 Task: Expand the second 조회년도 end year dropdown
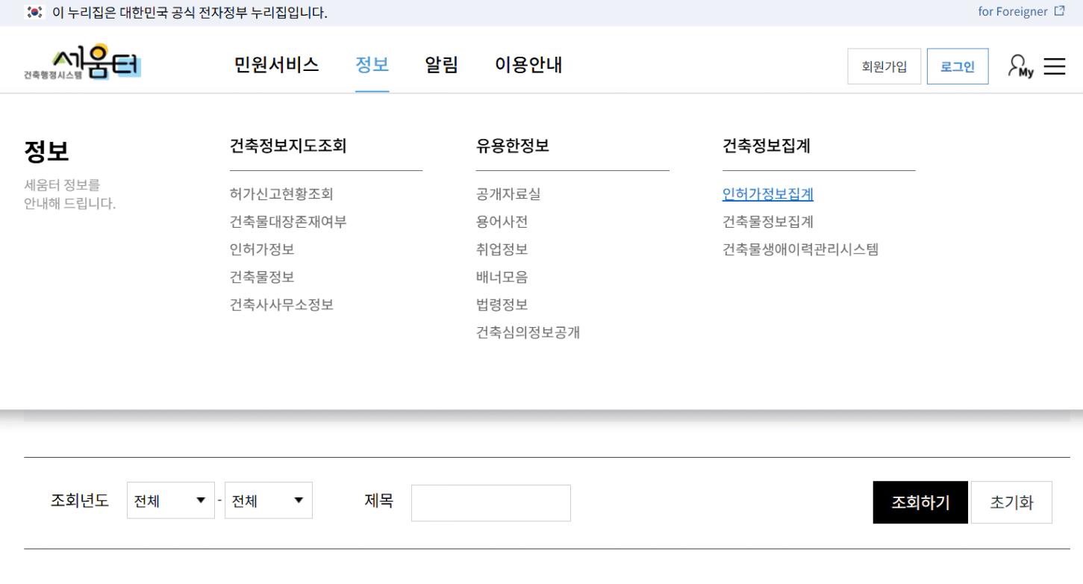tap(269, 500)
